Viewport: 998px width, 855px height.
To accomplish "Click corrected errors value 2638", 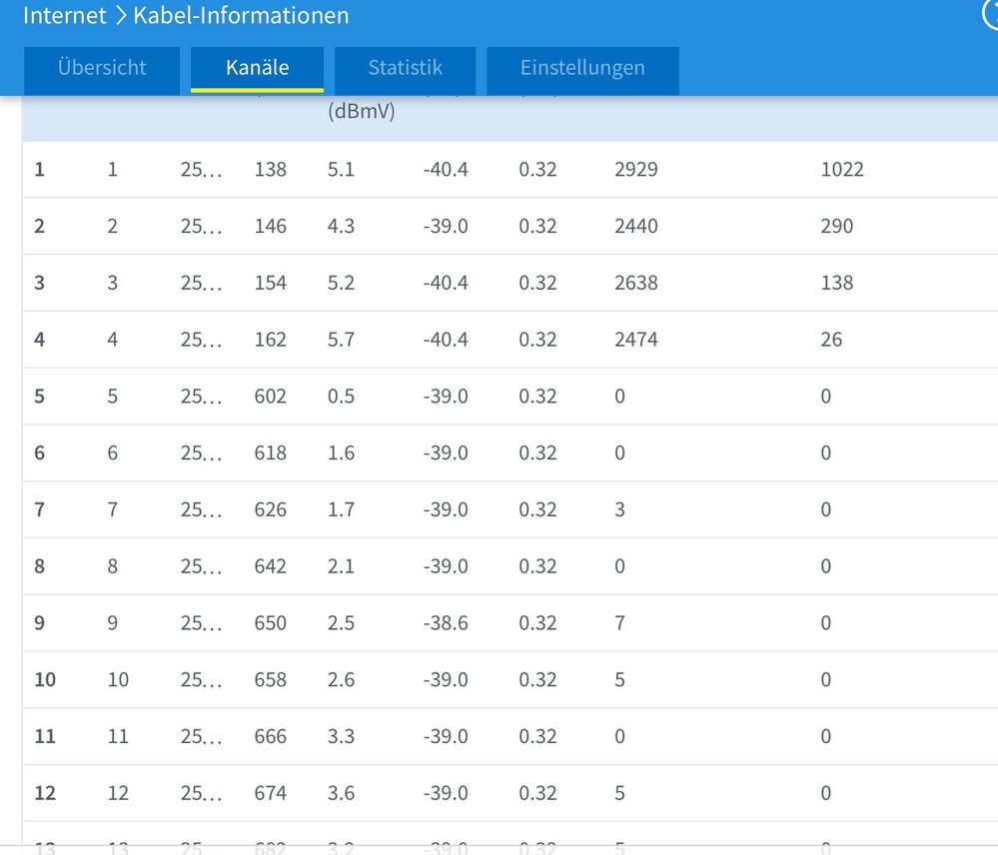I will (635, 283).
